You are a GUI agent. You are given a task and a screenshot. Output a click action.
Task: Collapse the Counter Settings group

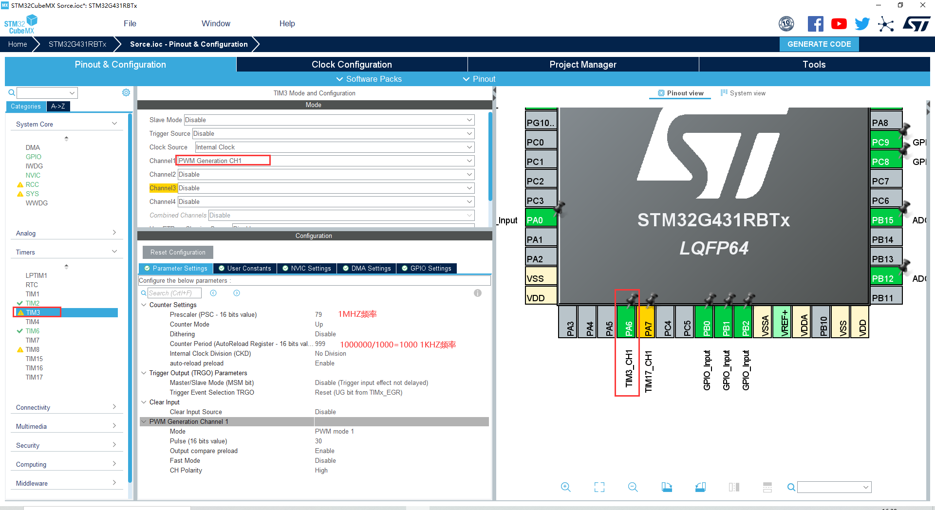[x=144, y=305]
